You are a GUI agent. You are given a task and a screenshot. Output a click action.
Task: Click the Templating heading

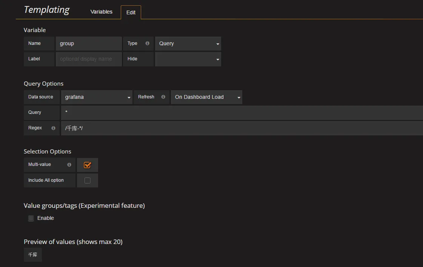[x=46, y=10]
